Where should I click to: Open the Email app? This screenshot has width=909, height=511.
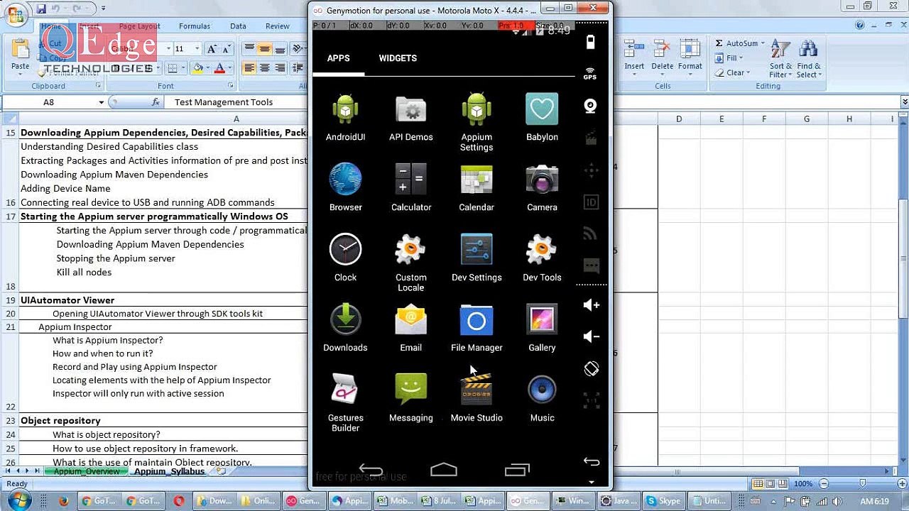click(x=410, y=328)
